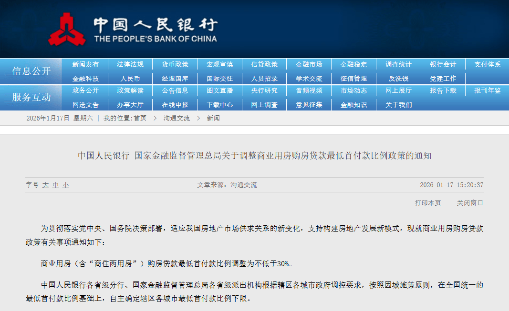Open 音频视频 in the service menu
This screenshot has width=509, height=311.
coord(309,90)
